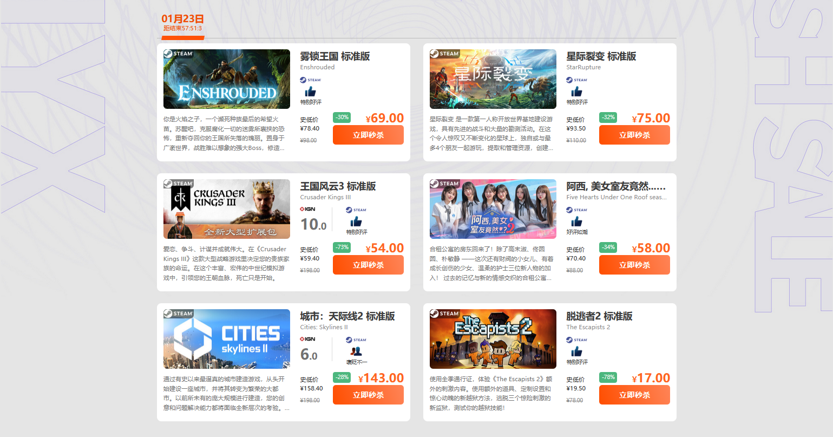Screen dimensions: 833x437
Task: Click 立即秒杀 for The Escapists 2
Action: [634, 395]
